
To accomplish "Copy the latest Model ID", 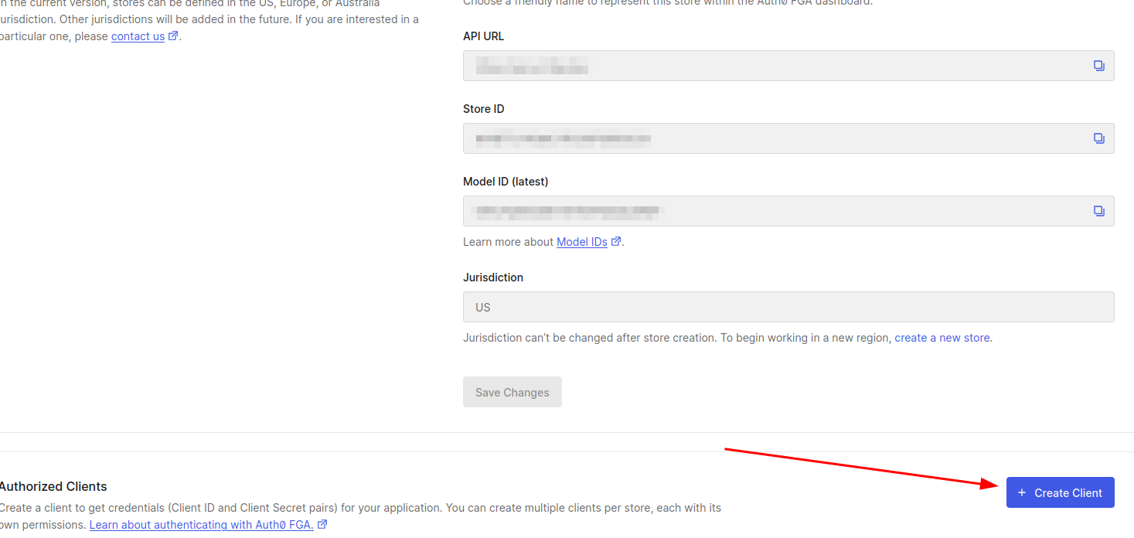I will point(1098,210).
